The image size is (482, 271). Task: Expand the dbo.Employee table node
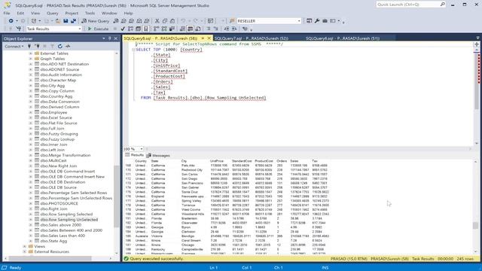[30, 112]
